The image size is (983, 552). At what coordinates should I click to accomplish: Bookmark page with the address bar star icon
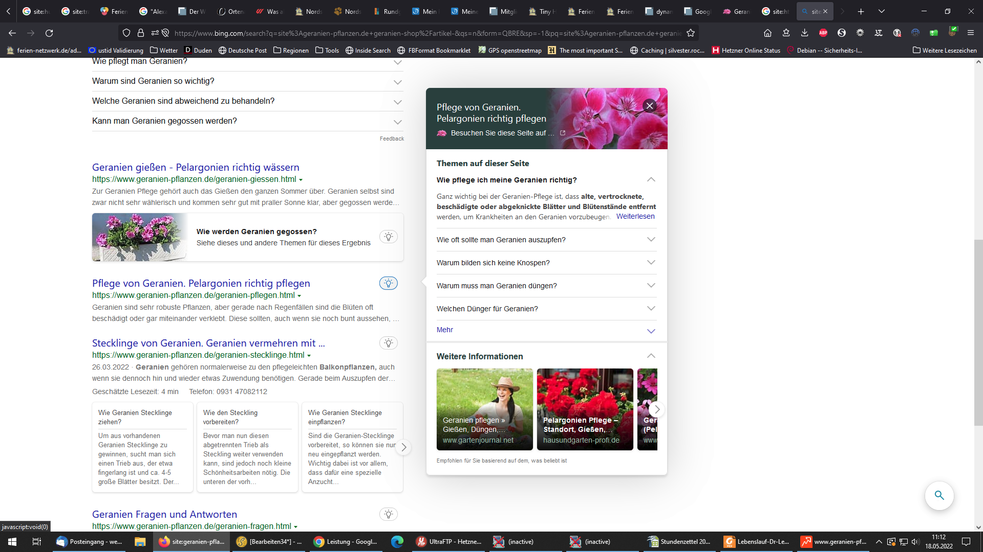click(x=691, y=33)
